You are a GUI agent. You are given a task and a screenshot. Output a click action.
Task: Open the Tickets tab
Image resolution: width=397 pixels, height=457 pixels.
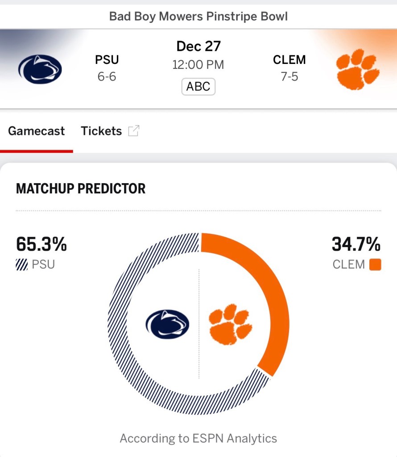[x=101, y=131]
